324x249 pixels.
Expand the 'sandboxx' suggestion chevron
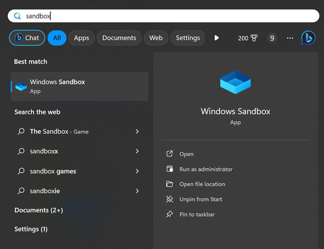coord(137,151)
